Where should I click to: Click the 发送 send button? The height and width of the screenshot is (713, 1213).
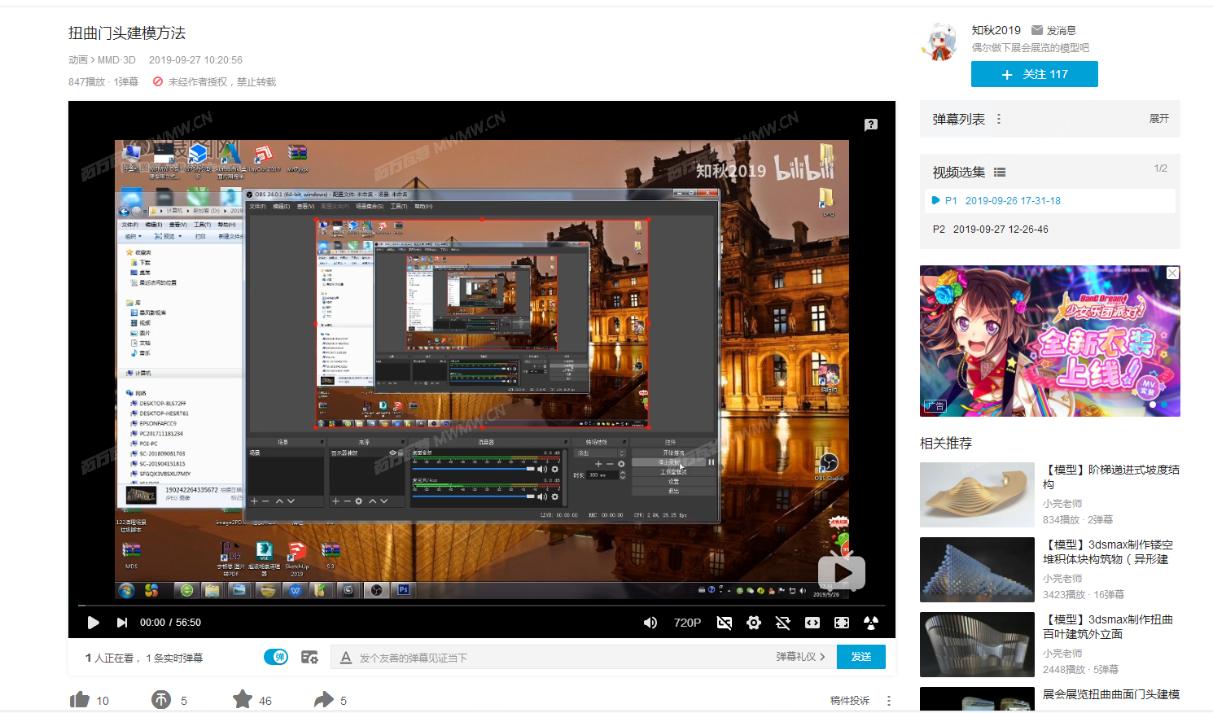[861, 657]
